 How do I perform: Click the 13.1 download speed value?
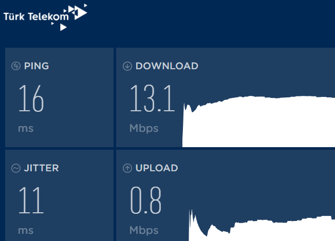tap(152, 98)
